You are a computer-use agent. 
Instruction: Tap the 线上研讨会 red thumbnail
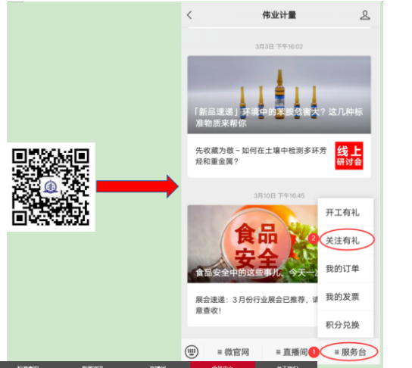click(x=349, y=155)
